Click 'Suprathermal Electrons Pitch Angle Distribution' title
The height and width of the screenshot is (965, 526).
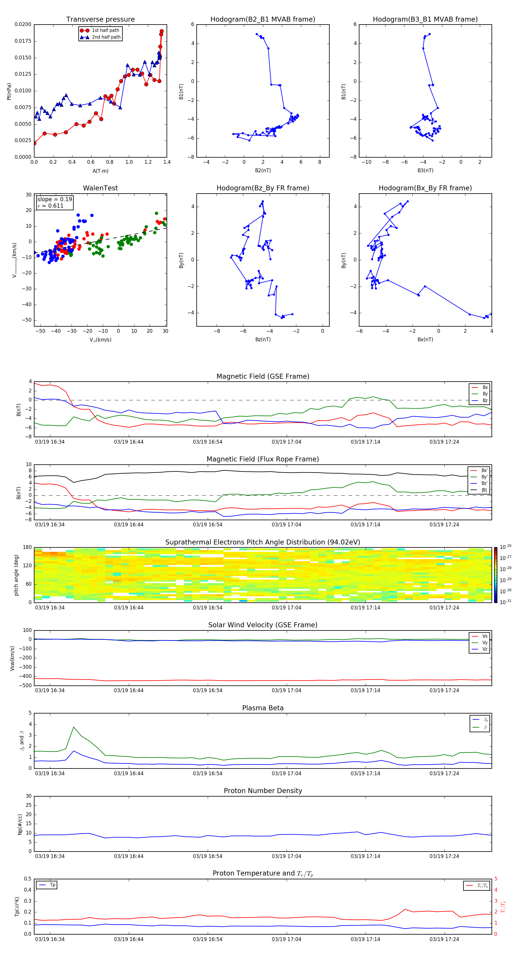[263, 542]
